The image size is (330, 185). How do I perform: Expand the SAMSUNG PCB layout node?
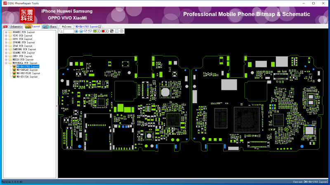tap(6, 49)
